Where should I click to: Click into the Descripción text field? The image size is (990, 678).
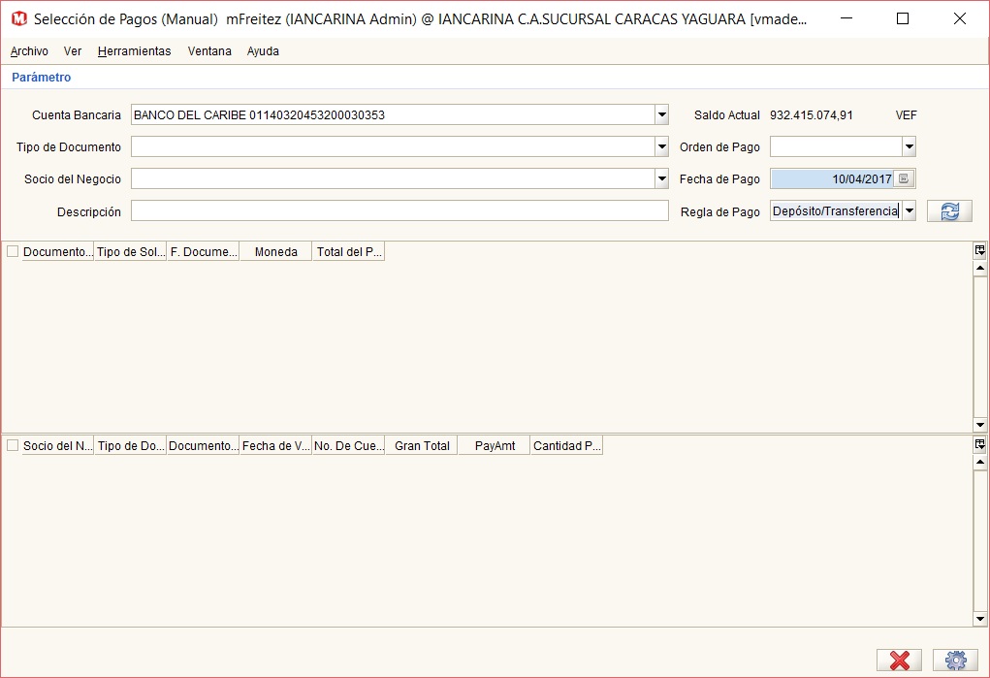[x=399, y=211]
